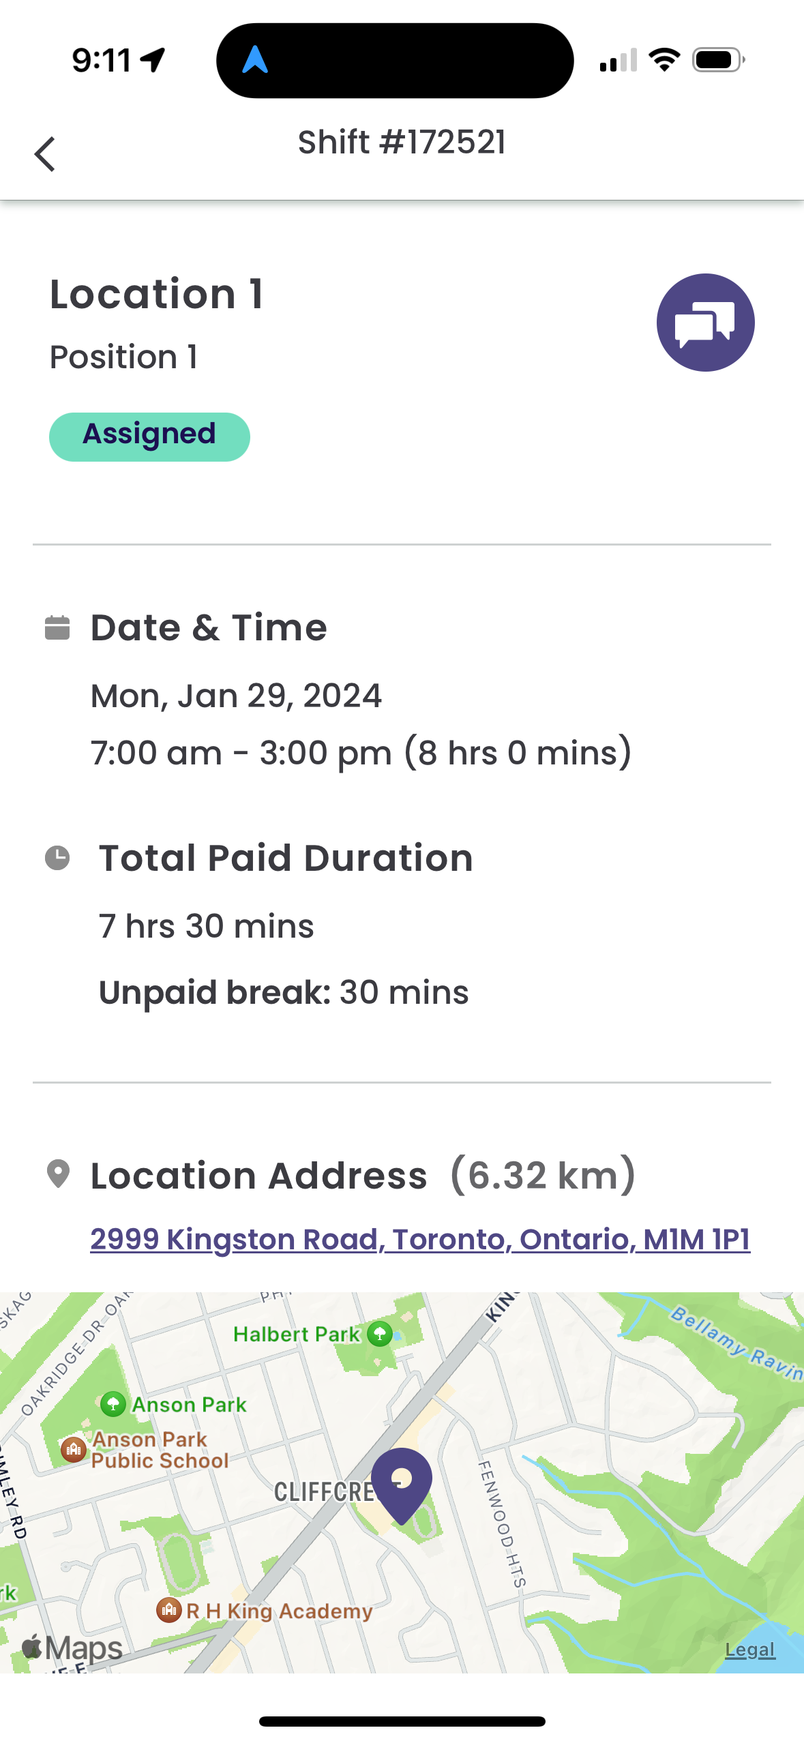The height and width of the screenshot is (1743, 804).
Task: Tap the blue navigation arrow in Dynamic Island
Action: (255, 59)
